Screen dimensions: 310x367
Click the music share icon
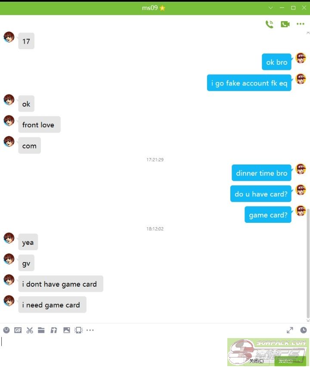54,330
